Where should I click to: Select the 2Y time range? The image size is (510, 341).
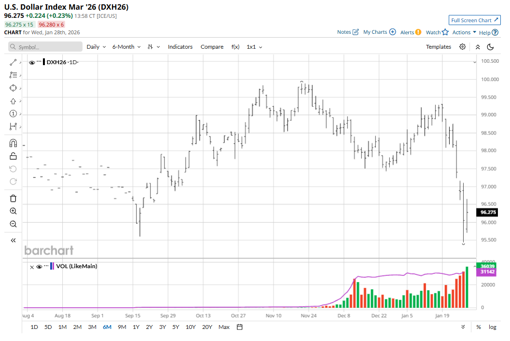[x=149, y=327]
